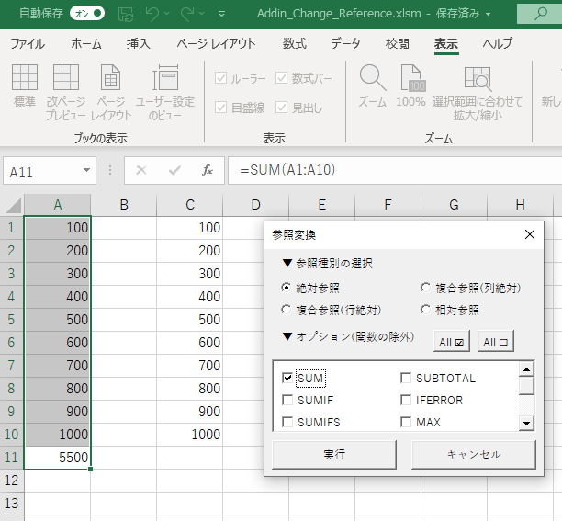The width and height of the screenshot is (562, 521).
Task: Switch to the ページ レイアウト tab
Action: coord(216,44)
